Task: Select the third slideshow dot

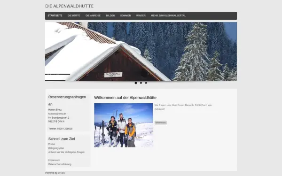Action: [x=146, y=83]
